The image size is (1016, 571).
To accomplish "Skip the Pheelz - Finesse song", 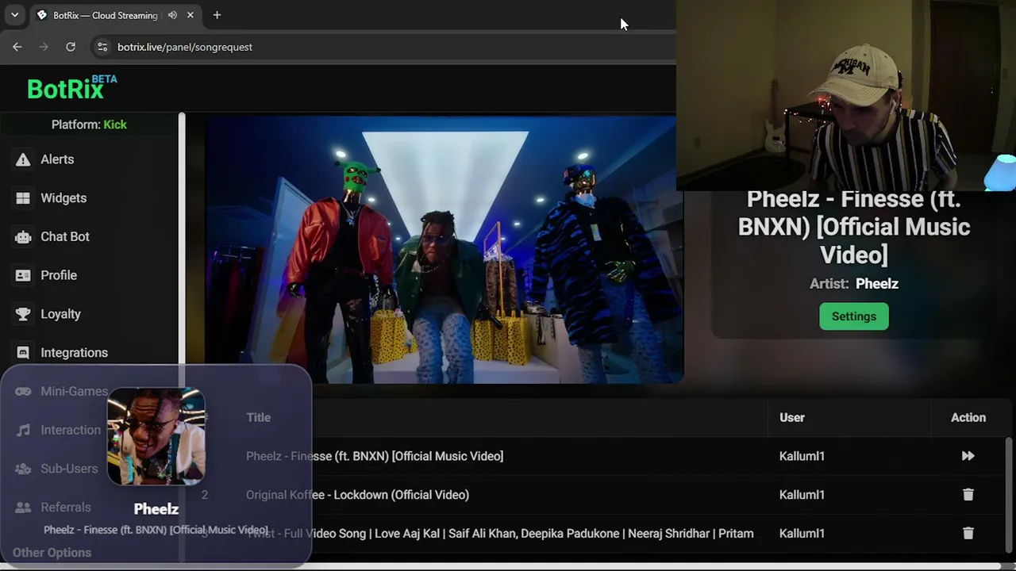I will click(x=968, y=456).
